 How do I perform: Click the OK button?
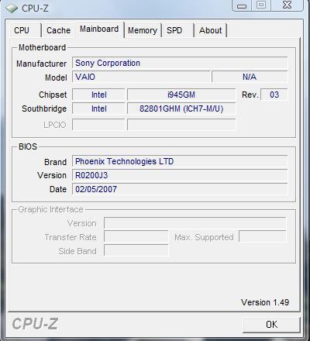coord(272,325)
